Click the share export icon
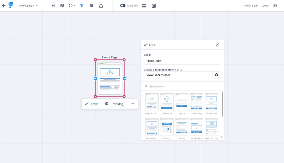 [x=101, y=6]
